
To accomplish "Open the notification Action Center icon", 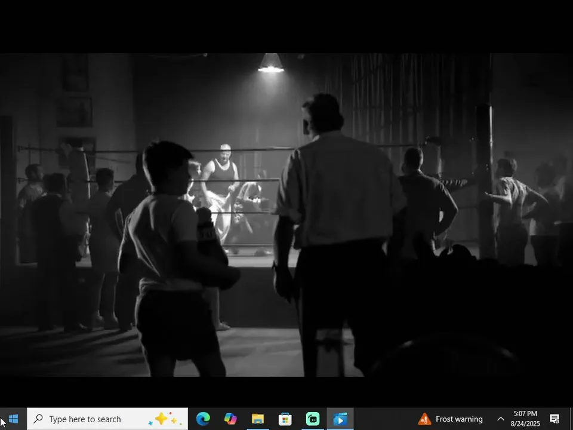I will pyautogui.click(x=554, y=419).
